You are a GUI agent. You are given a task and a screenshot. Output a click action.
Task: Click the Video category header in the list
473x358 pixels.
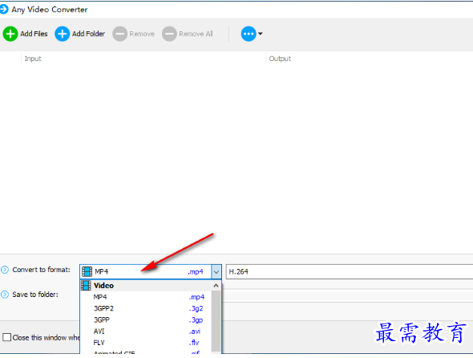pos(146,286)
